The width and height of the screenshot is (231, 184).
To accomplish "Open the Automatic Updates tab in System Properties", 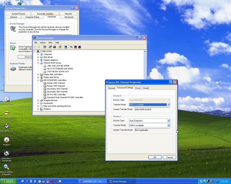I will [45, 14].
